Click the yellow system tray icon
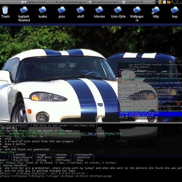Viewport: 182px width, 182px height. tap(160, 2)
